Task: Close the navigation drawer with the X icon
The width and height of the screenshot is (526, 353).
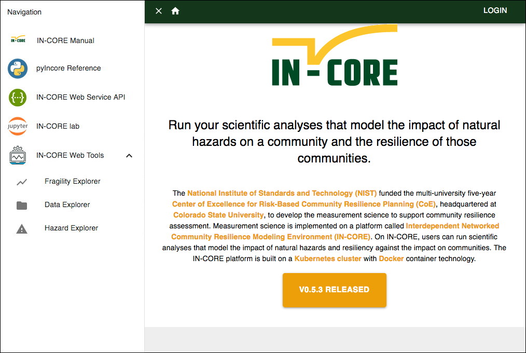Action: point(159,11)
